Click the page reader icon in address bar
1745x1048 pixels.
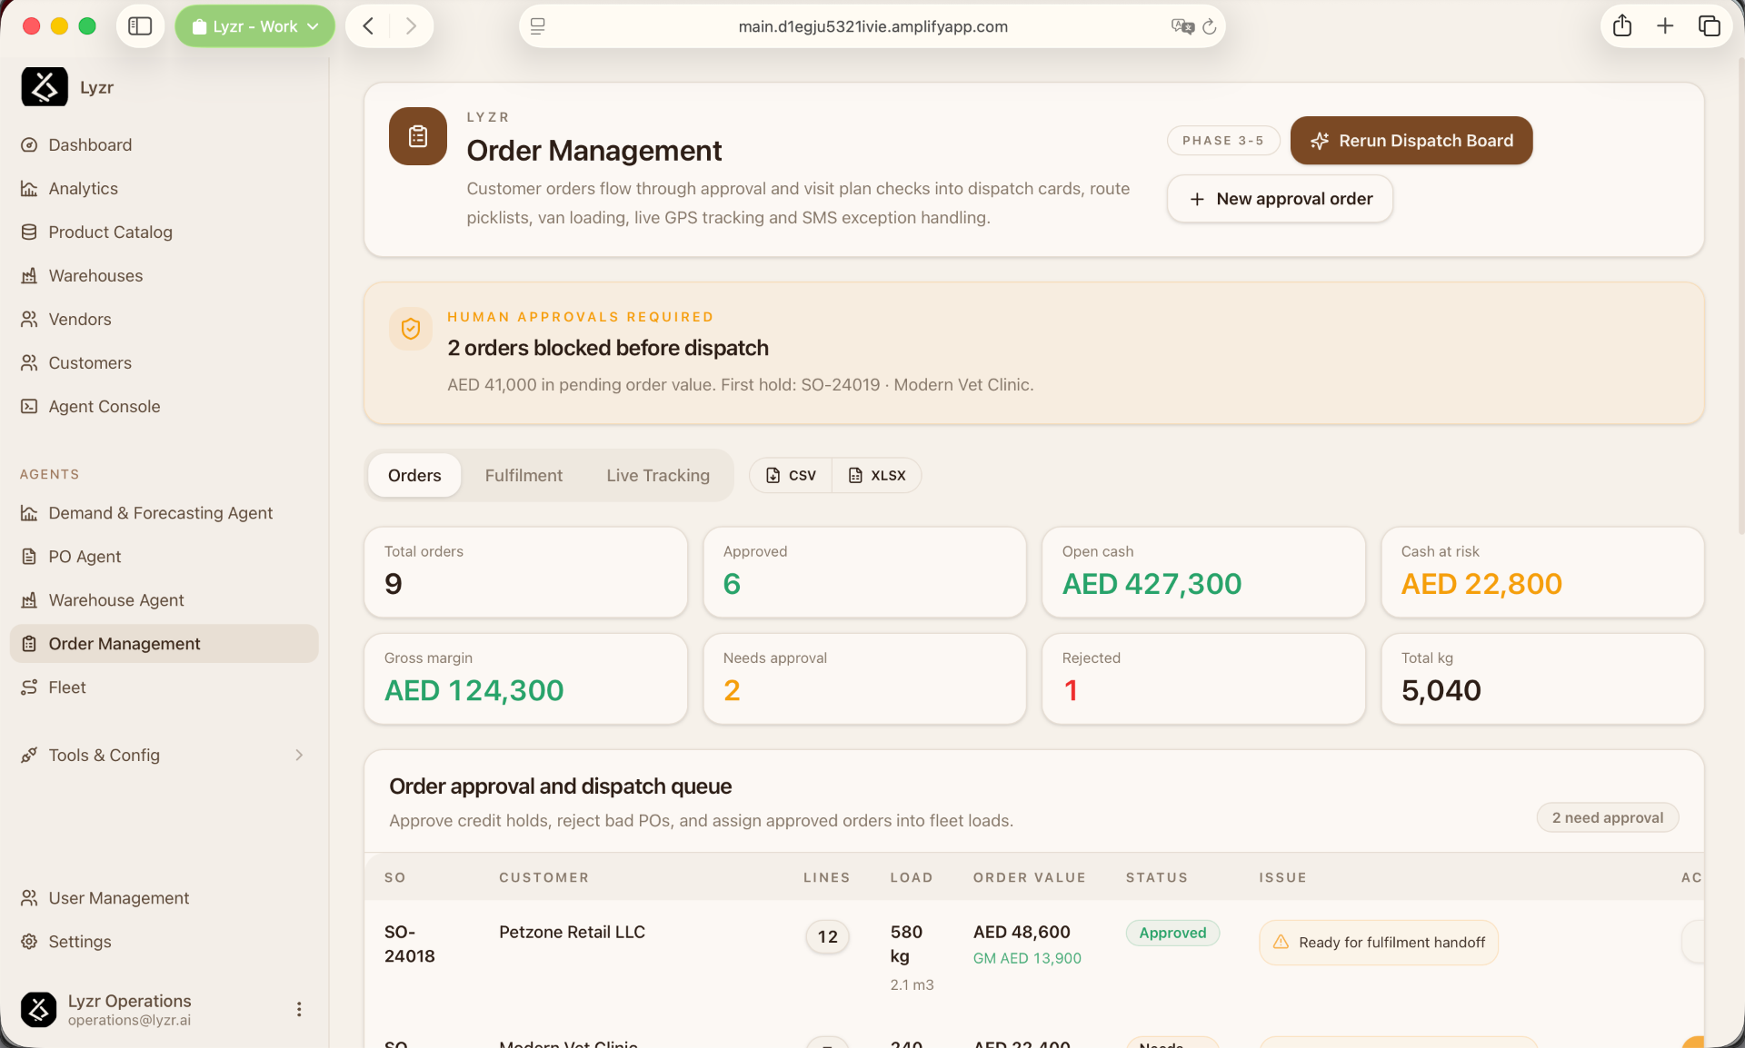coord(538,26)
